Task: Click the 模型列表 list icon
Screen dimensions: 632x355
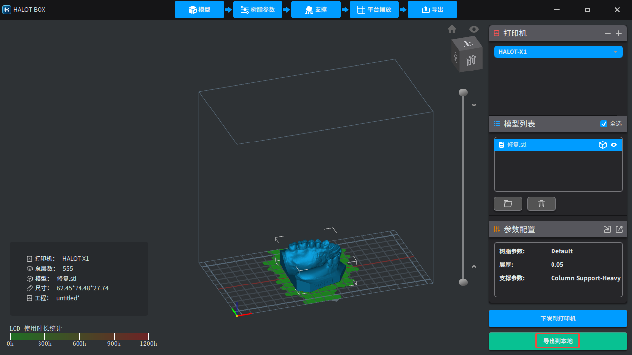Action: 497,124
